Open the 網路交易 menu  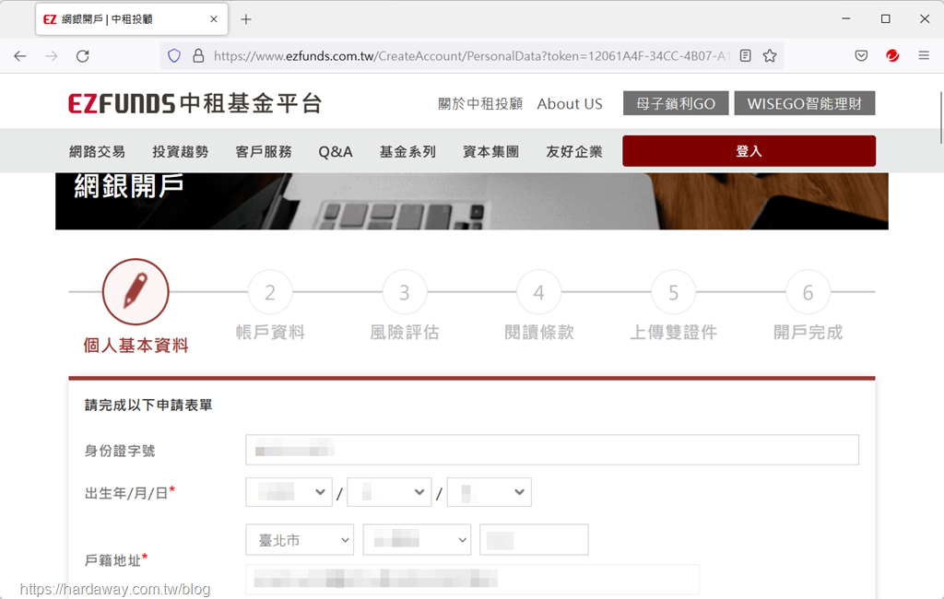[97, 152]
